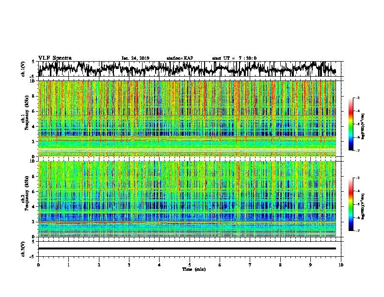The image size is (384, 297).
Task: Click the ch.3 flat voltage trace panel
Action: 190,249
